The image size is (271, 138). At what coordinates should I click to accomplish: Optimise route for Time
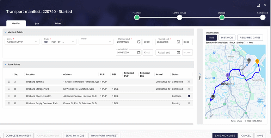click(211, 38)
